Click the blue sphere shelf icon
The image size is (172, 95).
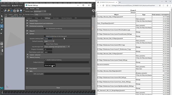tap(21, 11)
